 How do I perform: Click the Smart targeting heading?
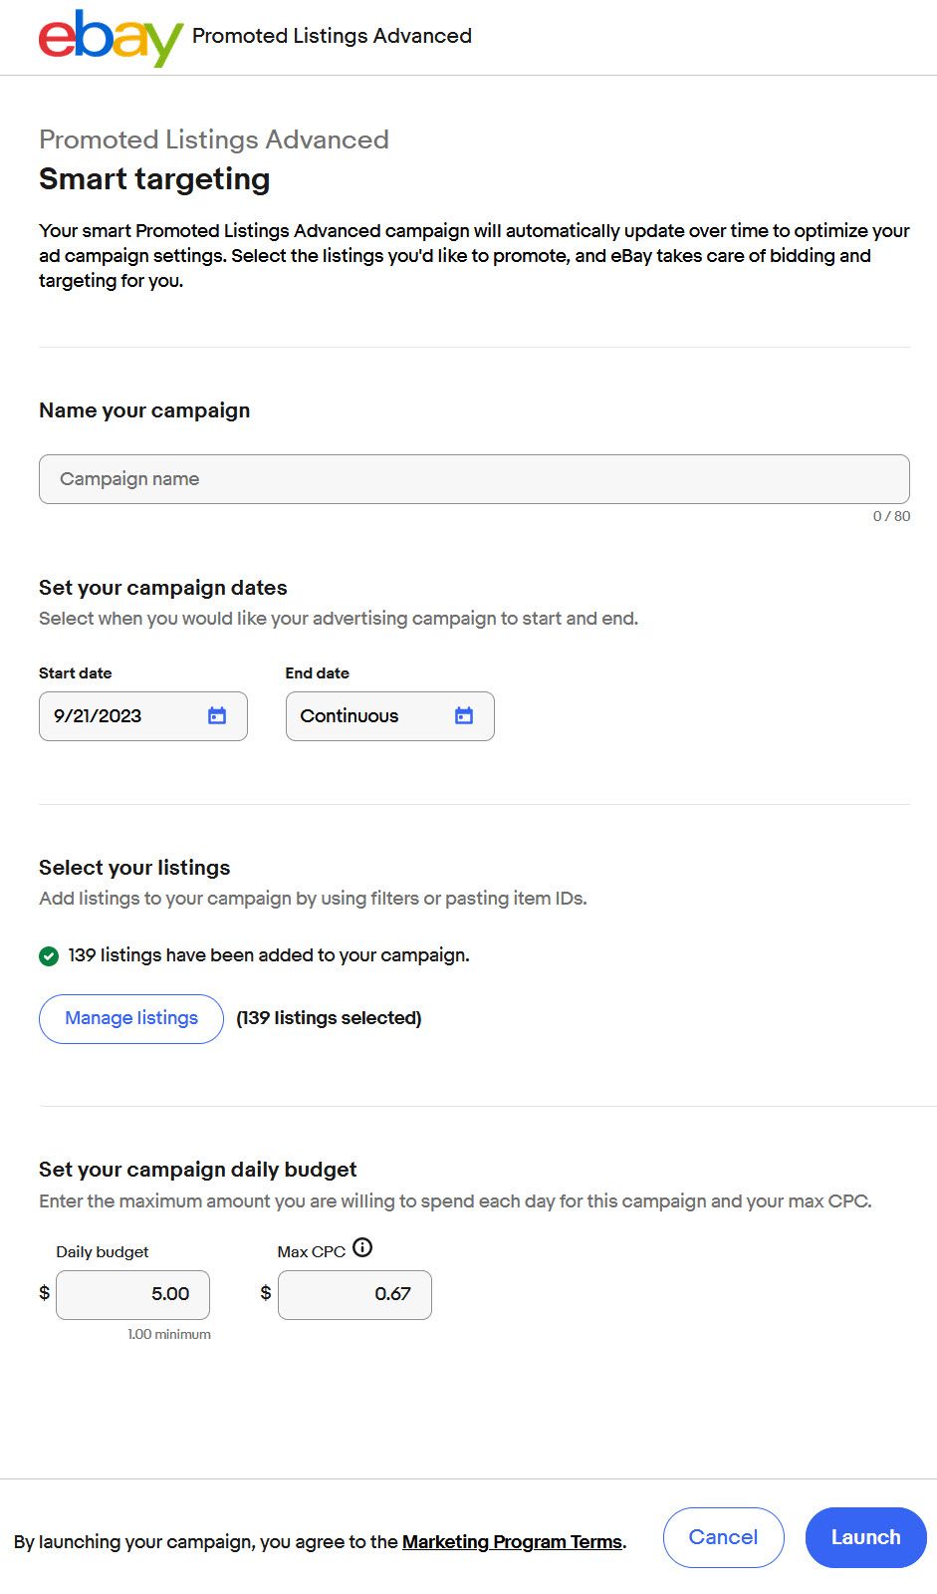154,179
